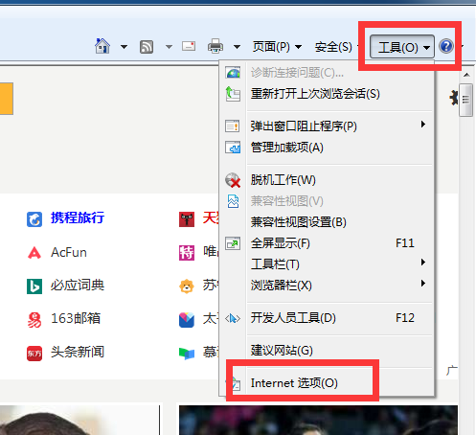Image resolution: width=476 pixels, height=435 pixels.
Task: Click the 工具(O) toolbar button
Action: [402, 47]
